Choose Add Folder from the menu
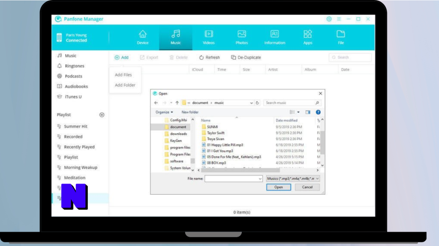This screenshot has height=246, width=439. point(125,85)
